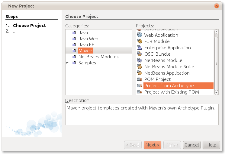Click the Web Application globe icon
The image size is (225, 154).
140,35
